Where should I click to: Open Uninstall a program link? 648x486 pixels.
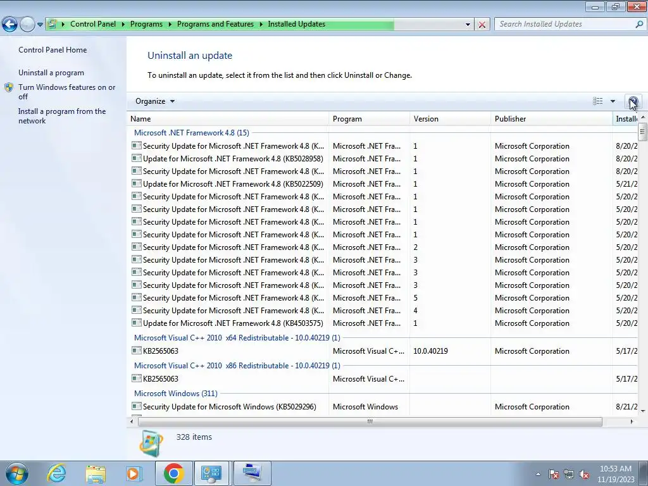[51, 73]
